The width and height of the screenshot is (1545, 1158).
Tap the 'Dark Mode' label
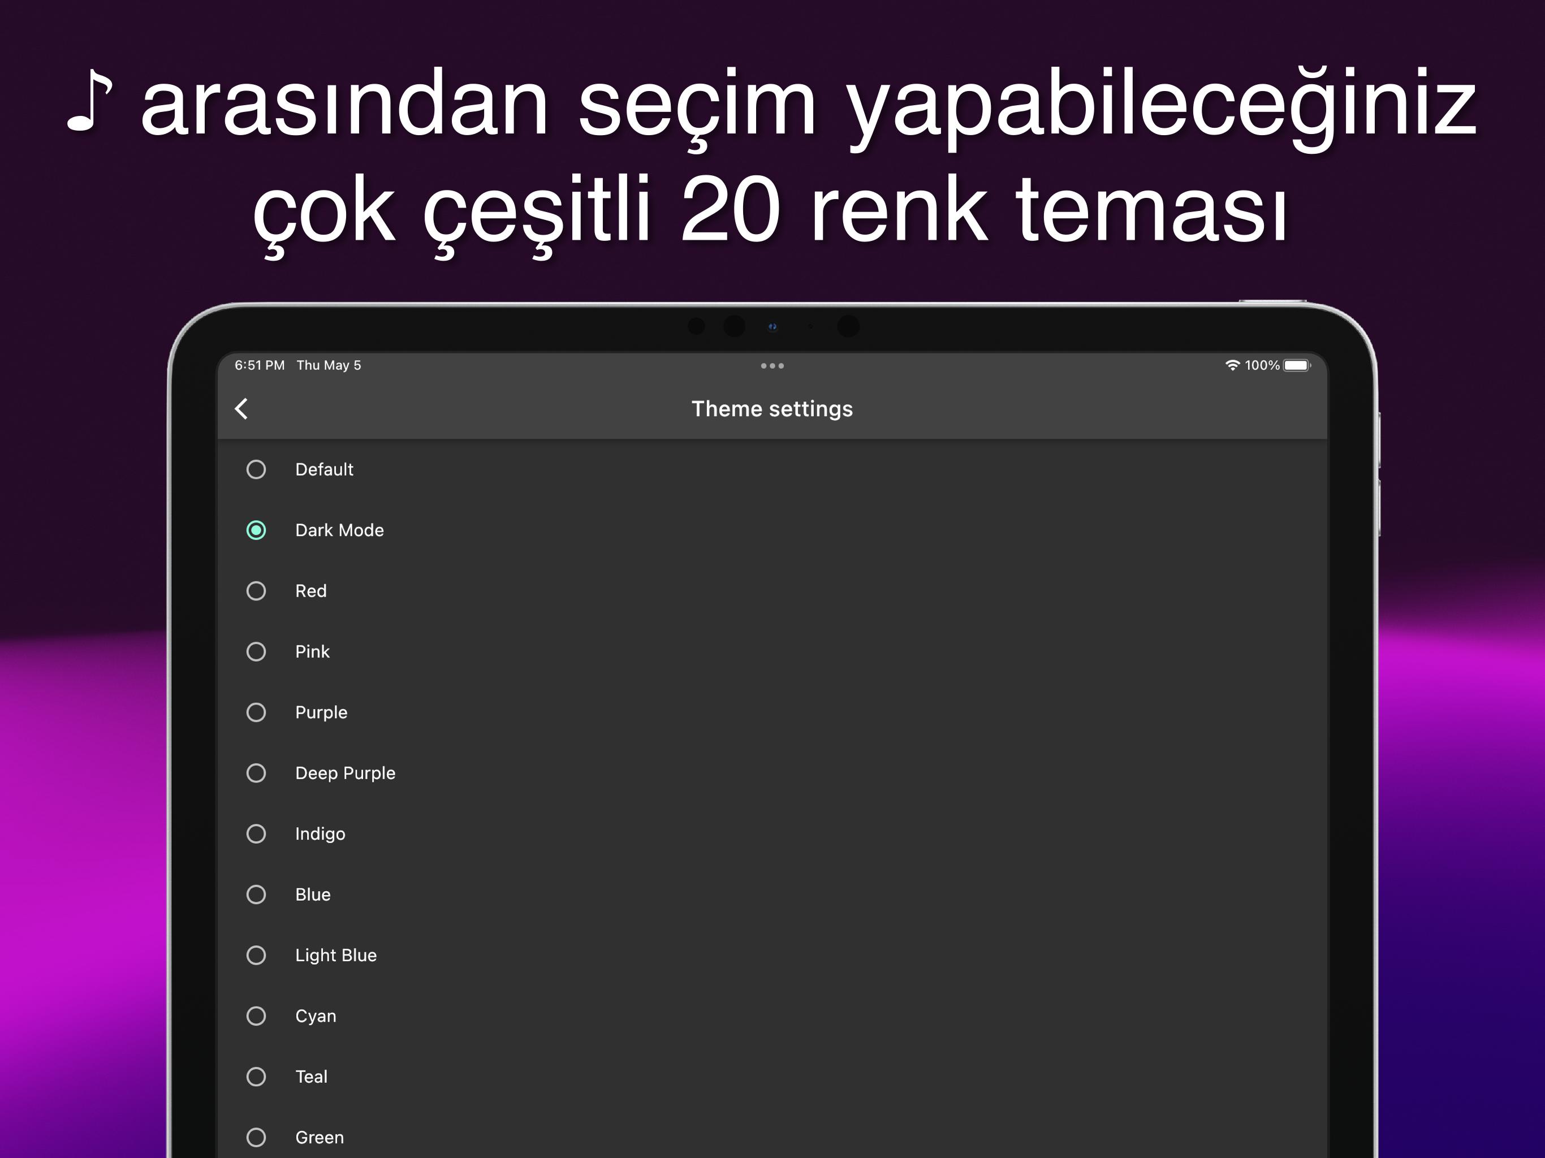click(x=339, y=530)
